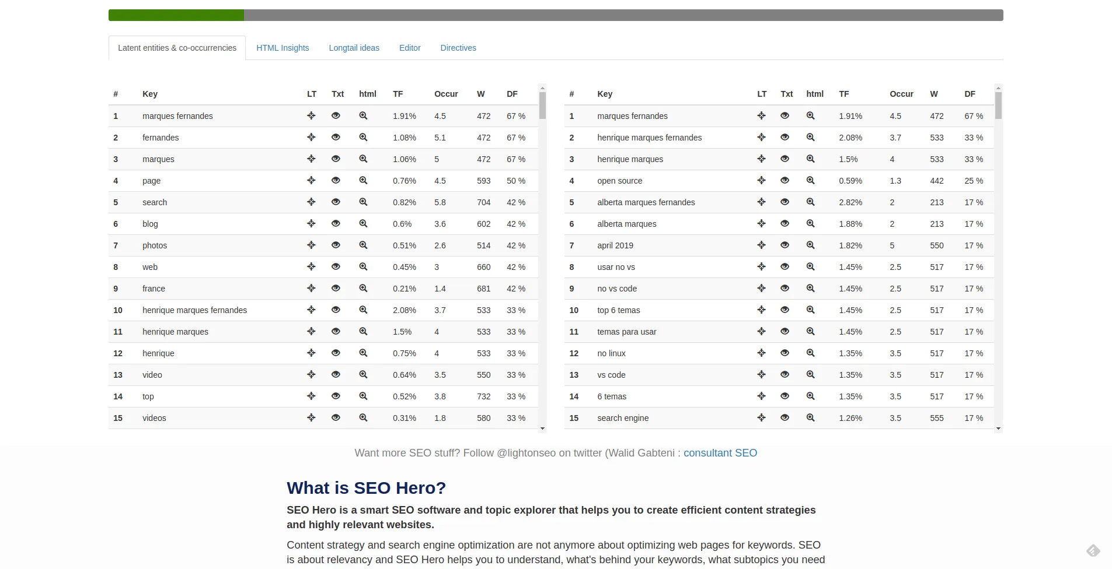Click the LT move icon for 'blog' row
Image resolution: width=1112 pixels, height=569 pixels.
point(311,223)
